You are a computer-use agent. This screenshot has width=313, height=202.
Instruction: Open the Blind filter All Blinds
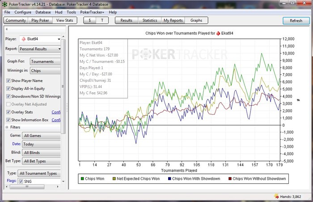(41, 153)
